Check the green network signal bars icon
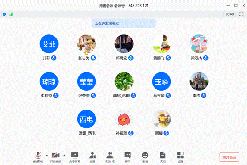This screenshot has width=247, height=165. [11, 14]
